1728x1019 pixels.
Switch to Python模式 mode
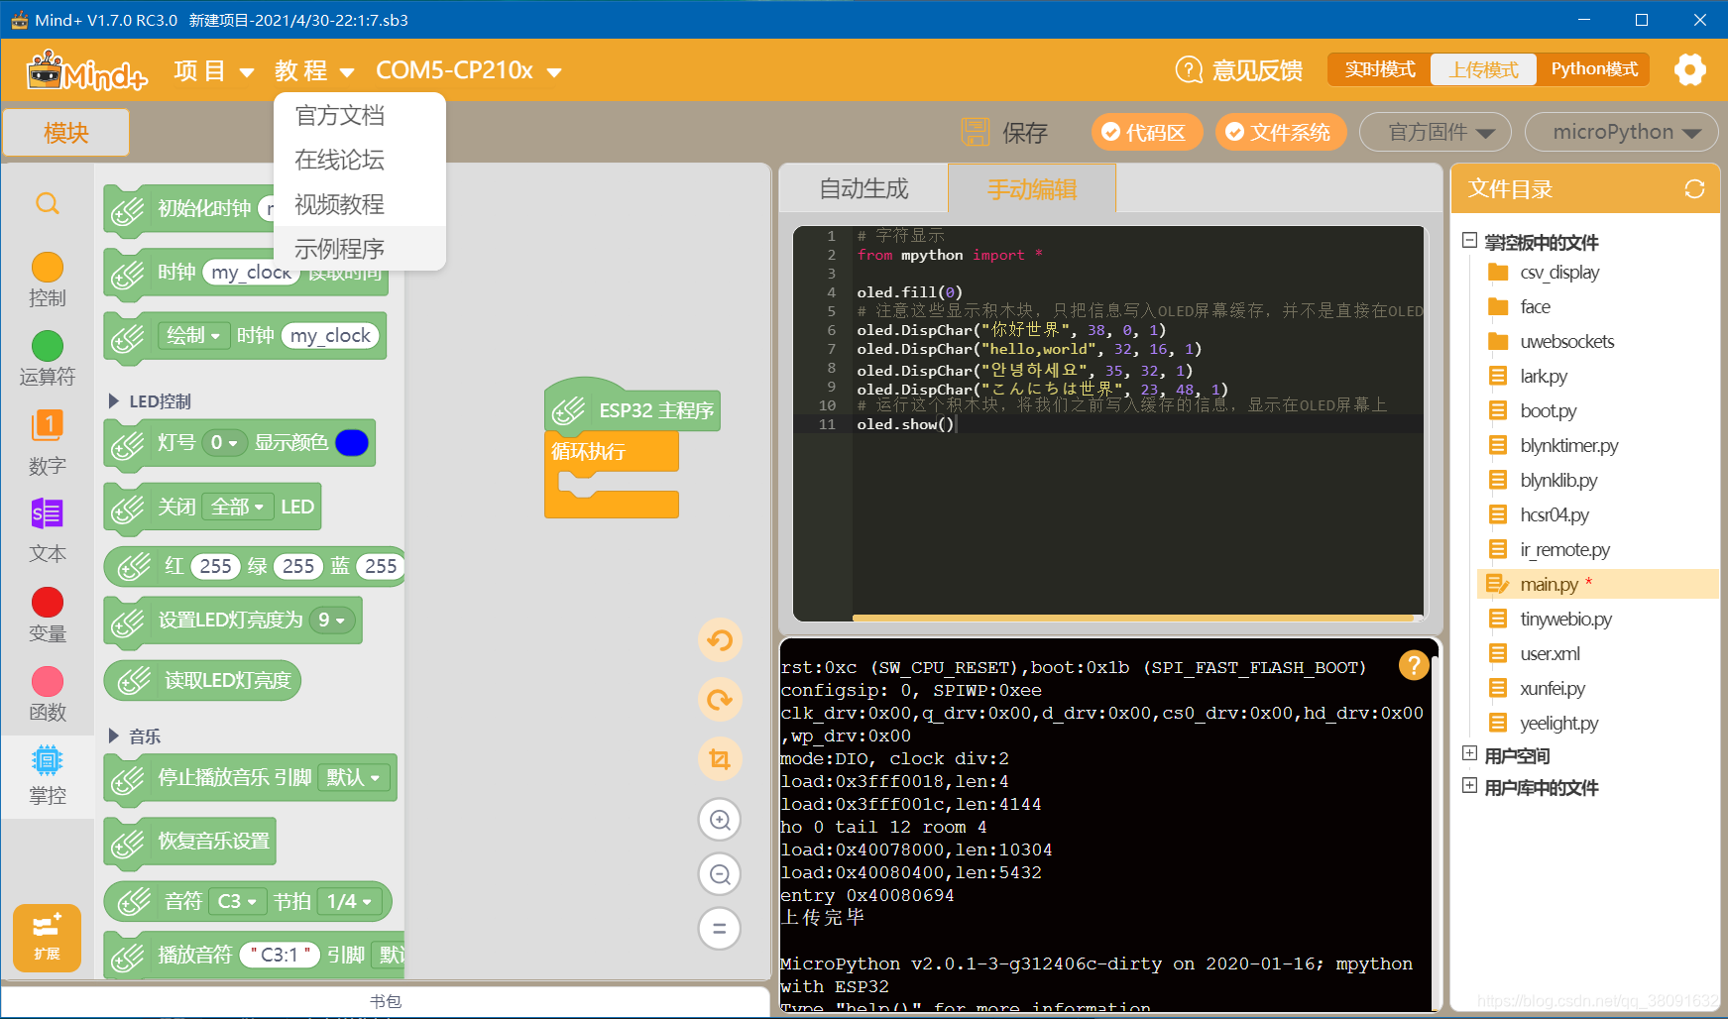point(1593,69)
